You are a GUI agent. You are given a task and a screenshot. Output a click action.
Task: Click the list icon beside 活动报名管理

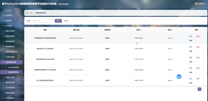(x=4, y=57)
